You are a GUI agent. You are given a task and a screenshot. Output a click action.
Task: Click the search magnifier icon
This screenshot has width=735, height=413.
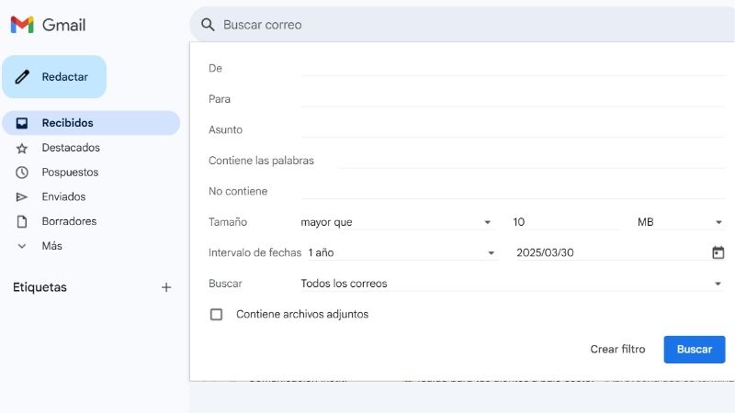(x=208, y=25)
